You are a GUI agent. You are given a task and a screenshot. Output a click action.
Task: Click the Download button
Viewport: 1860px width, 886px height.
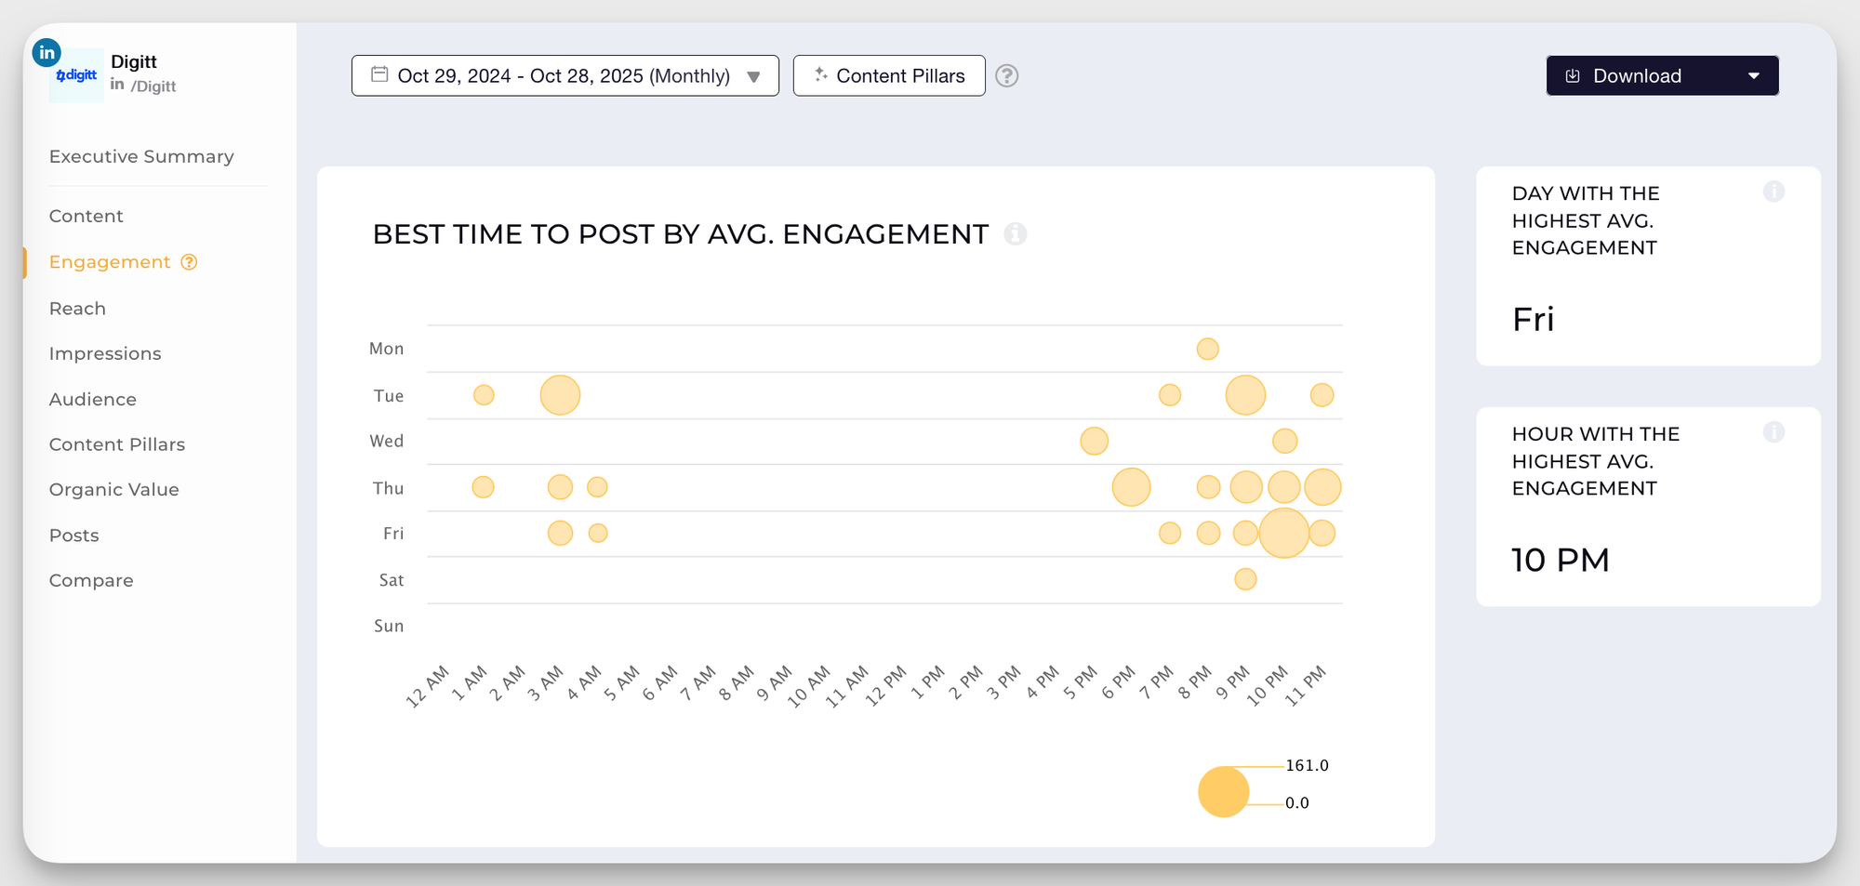(x=1637, y=75)
